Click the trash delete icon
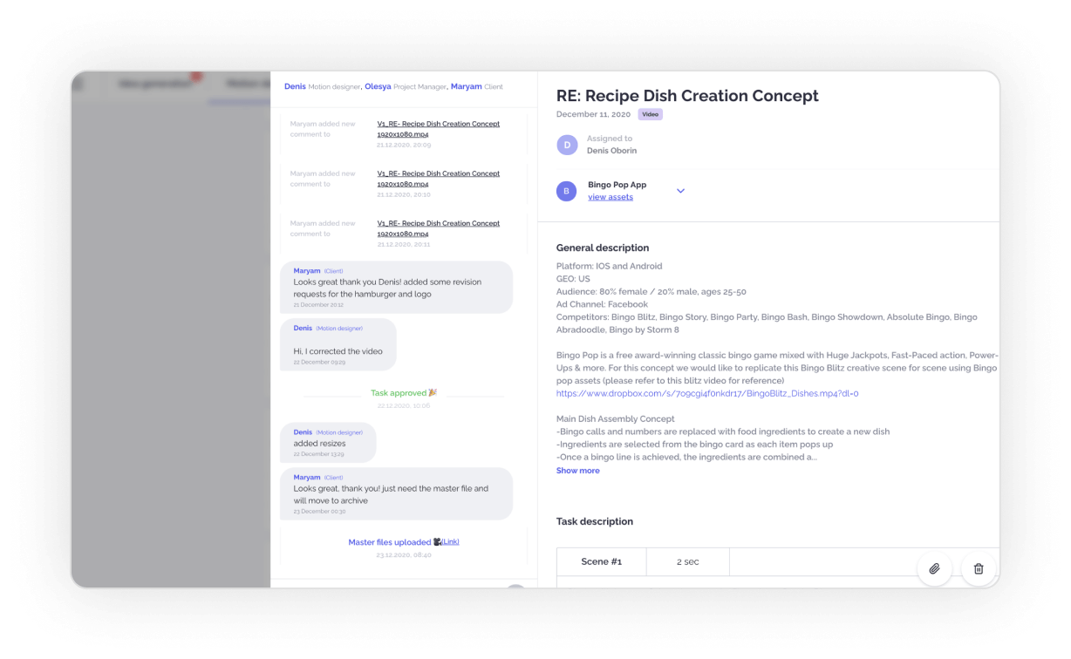Image resolution: width=1071 pixels, height=659 pixels. [979, 568]
